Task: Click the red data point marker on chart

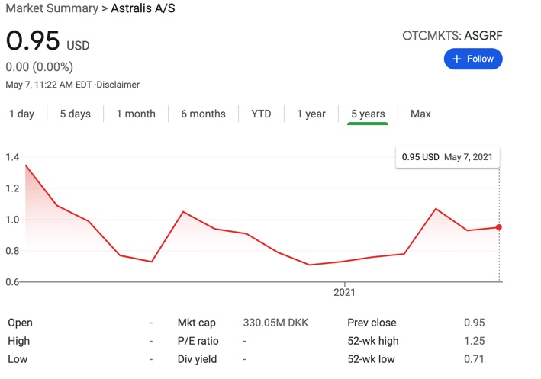Action: click(x=499, y=227)
